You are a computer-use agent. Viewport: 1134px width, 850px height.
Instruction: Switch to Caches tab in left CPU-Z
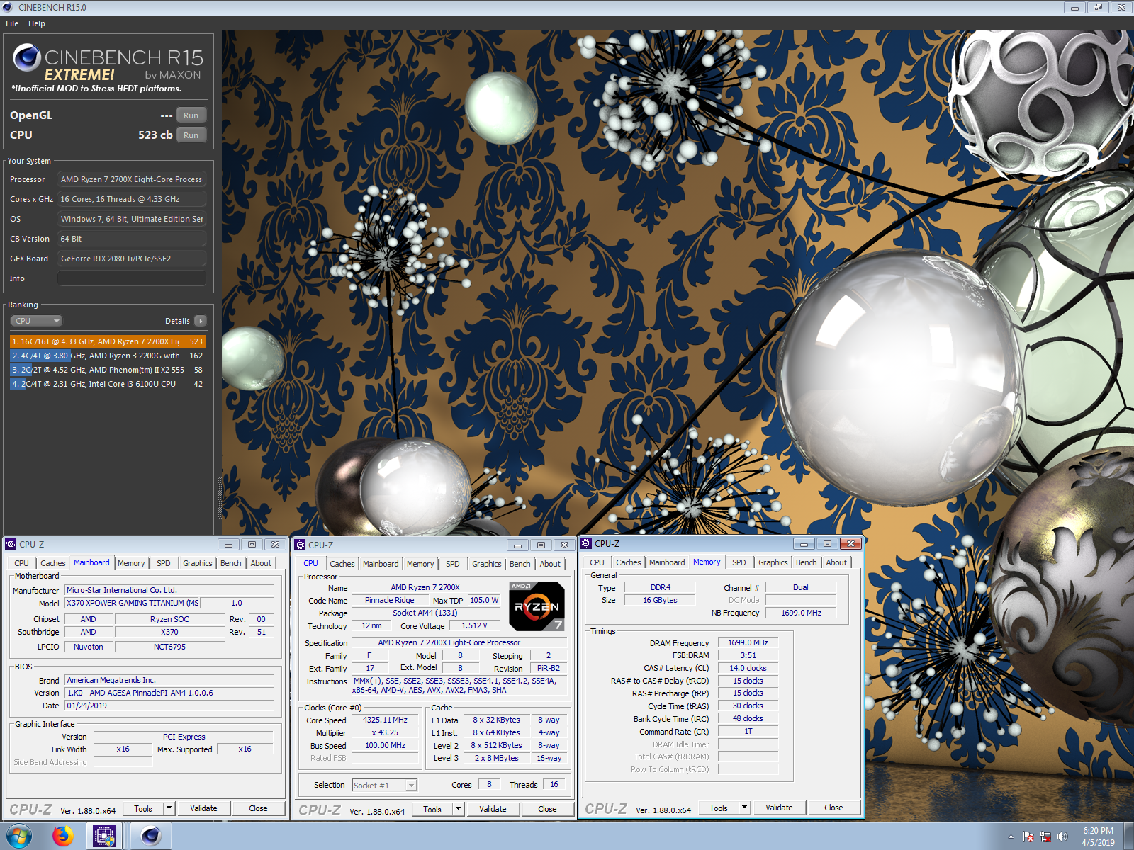(x=53, y=563)
